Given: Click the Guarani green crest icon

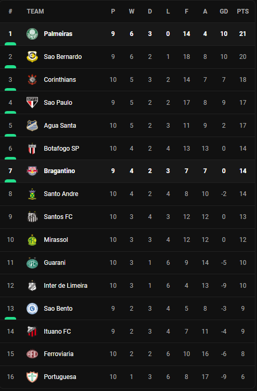Looking at the screenshot, I should (x=32, y=263).
